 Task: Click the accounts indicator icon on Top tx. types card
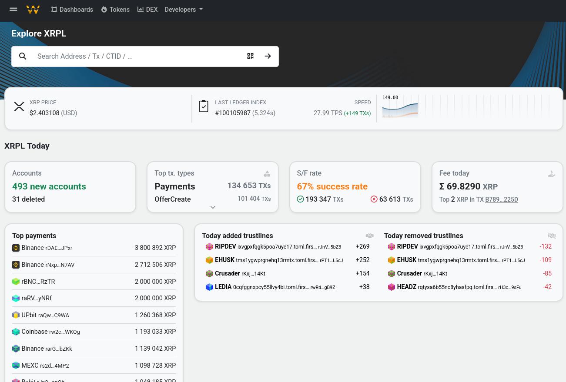267,173
